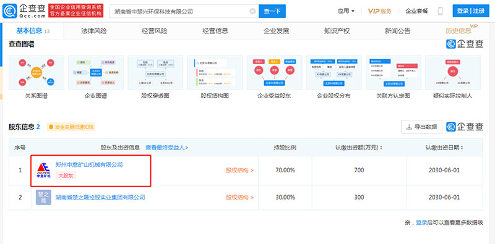Click the 登录 | 注册 button

click(x=470, y=11)
